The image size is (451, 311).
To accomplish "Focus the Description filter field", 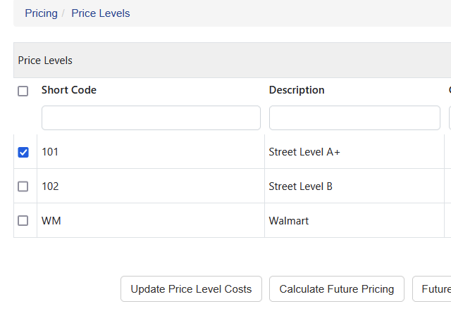I will click(354, 118).
